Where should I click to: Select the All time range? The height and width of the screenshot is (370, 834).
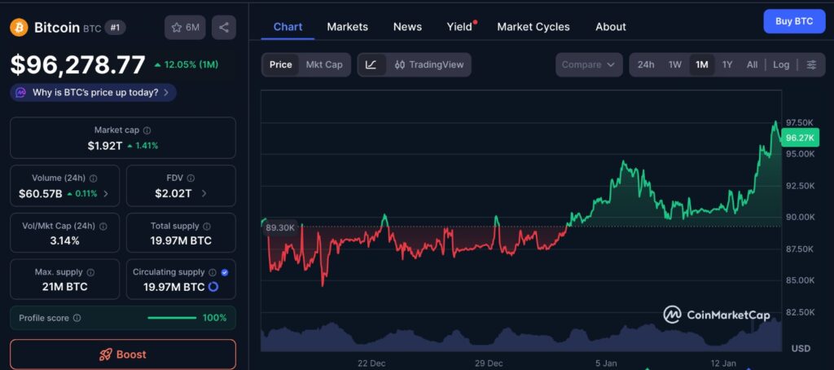tap(752, 64)
